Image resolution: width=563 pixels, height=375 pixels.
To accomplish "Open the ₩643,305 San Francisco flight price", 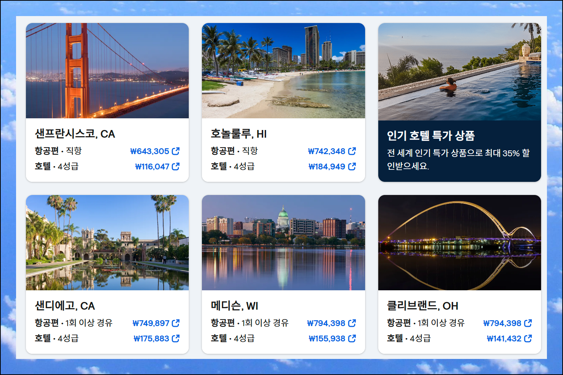I will pos(150,151).
